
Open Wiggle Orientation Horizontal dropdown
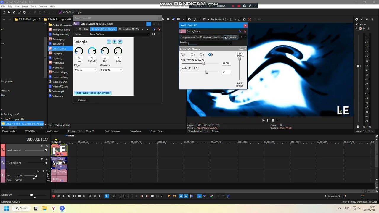(x=111, y=70)
